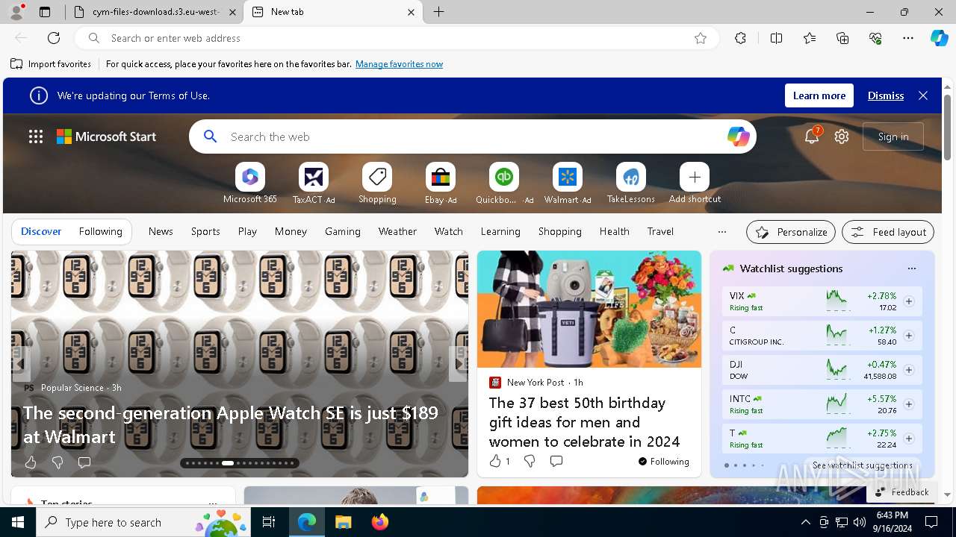Personalize the news feed
Image resolution: width=956 pixels, height=537 pixels.
pos(792,232)
